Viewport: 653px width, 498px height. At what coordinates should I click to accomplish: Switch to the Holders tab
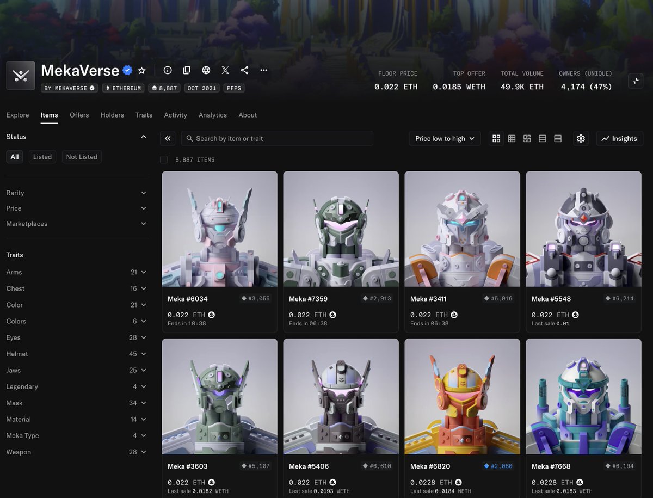[x=112, y=115]
